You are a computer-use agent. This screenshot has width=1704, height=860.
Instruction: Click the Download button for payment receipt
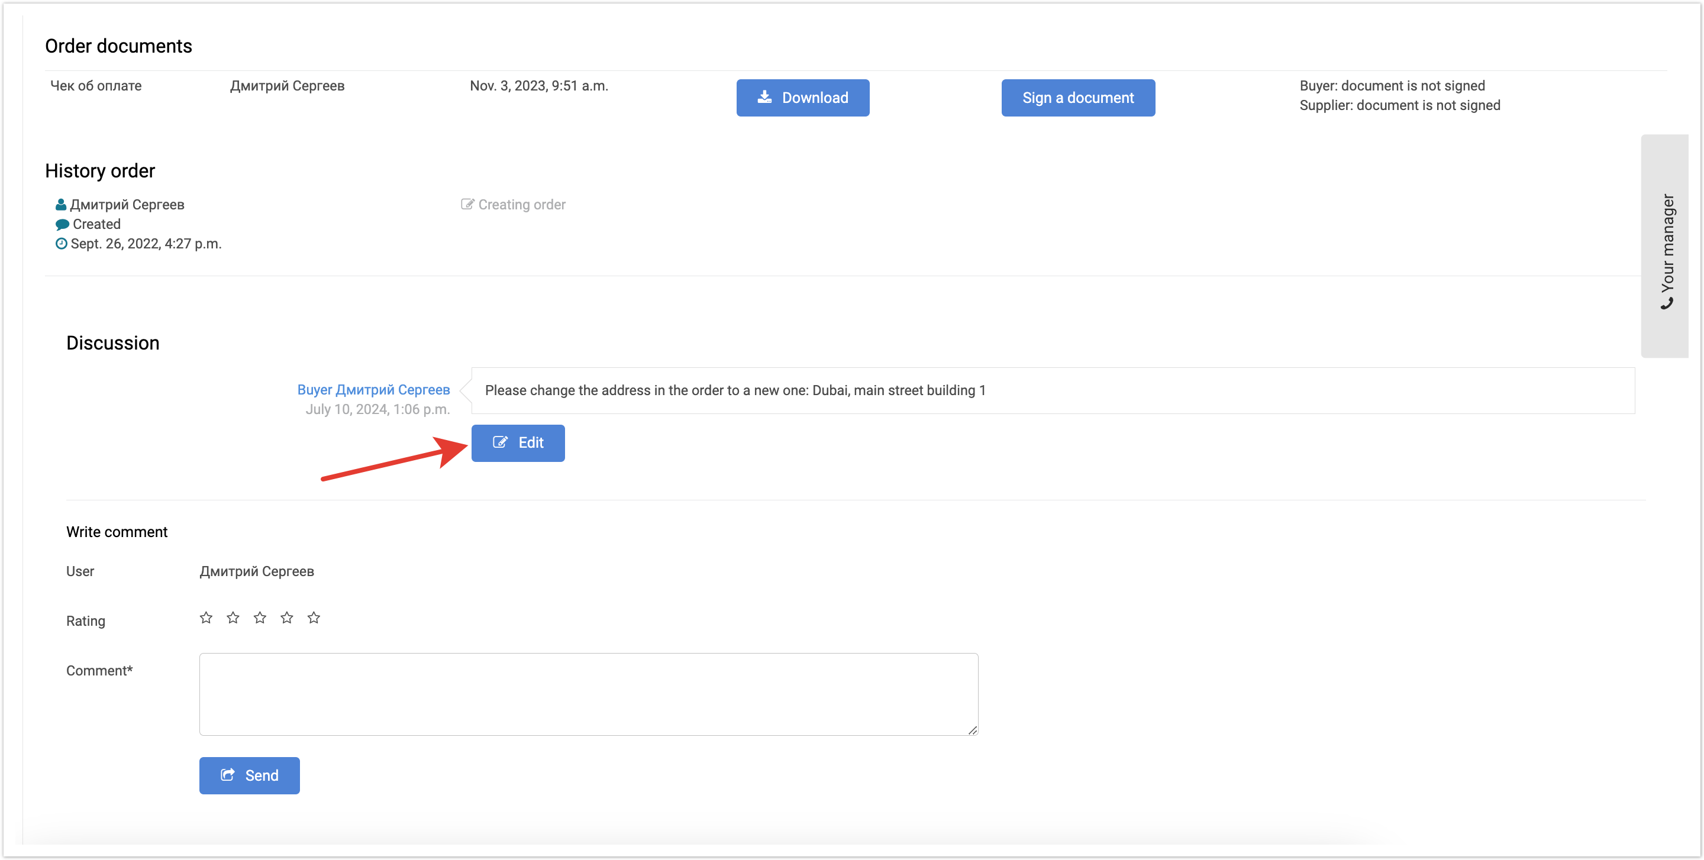point(802,98)
